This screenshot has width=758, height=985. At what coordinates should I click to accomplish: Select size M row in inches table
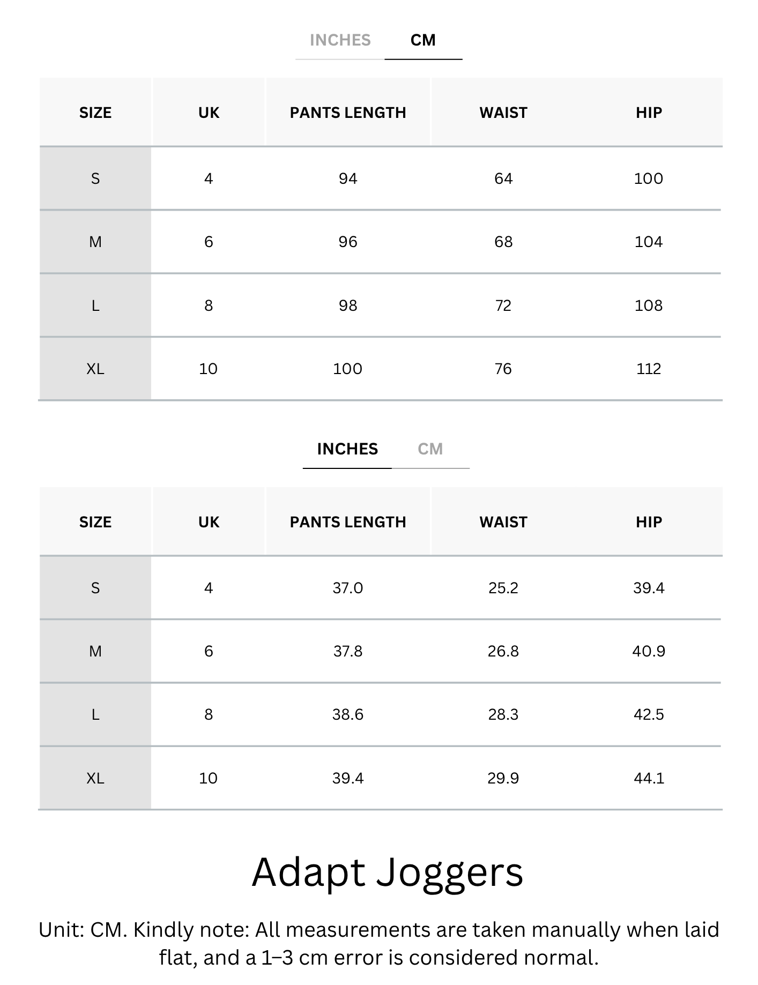tap(380, 651)
